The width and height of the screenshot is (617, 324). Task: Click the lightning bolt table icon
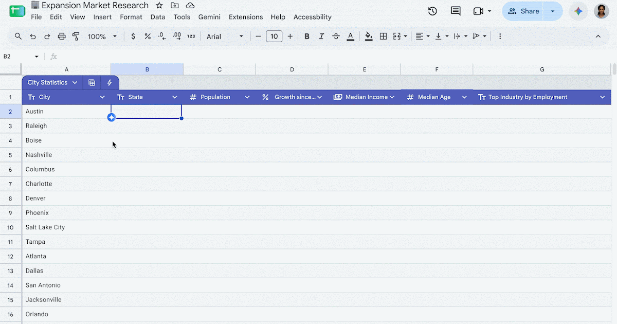point(110,82)
